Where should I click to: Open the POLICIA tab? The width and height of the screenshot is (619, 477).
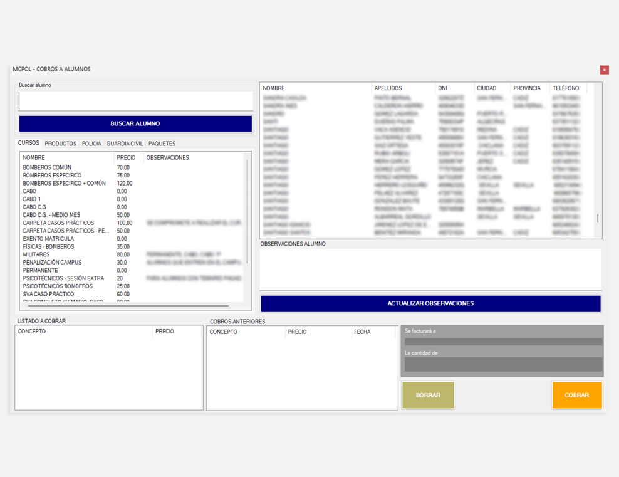(x=91, y=144)
